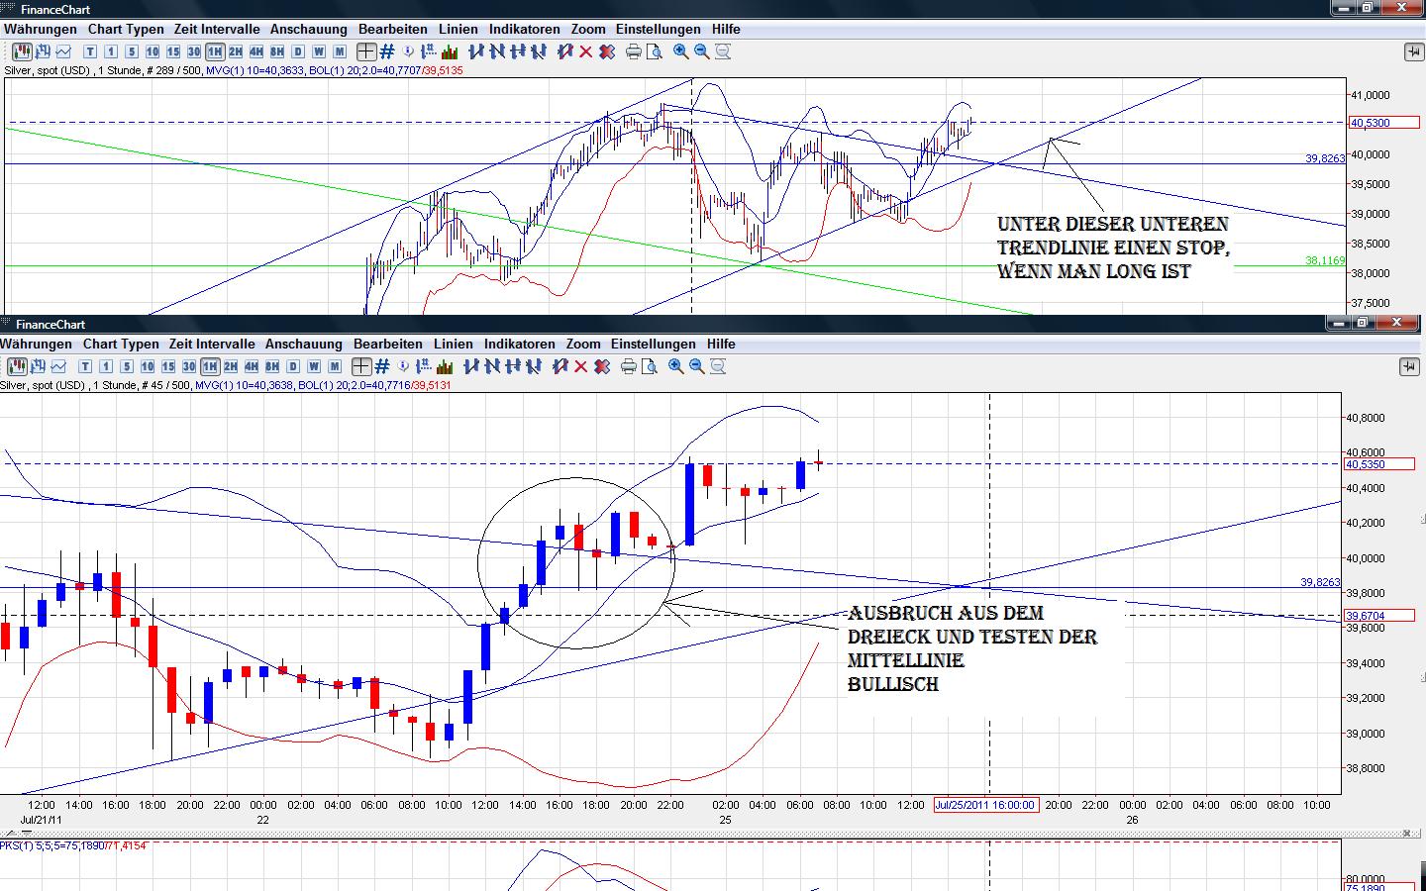Toggle the 1H interval in lower window

click(x=210, y=366)
